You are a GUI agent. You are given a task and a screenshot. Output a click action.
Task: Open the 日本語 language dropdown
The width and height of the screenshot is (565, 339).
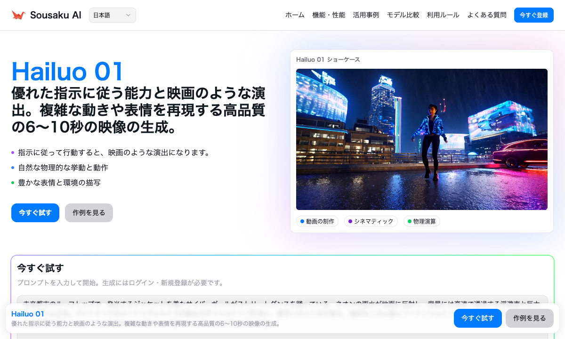point(112,15)
